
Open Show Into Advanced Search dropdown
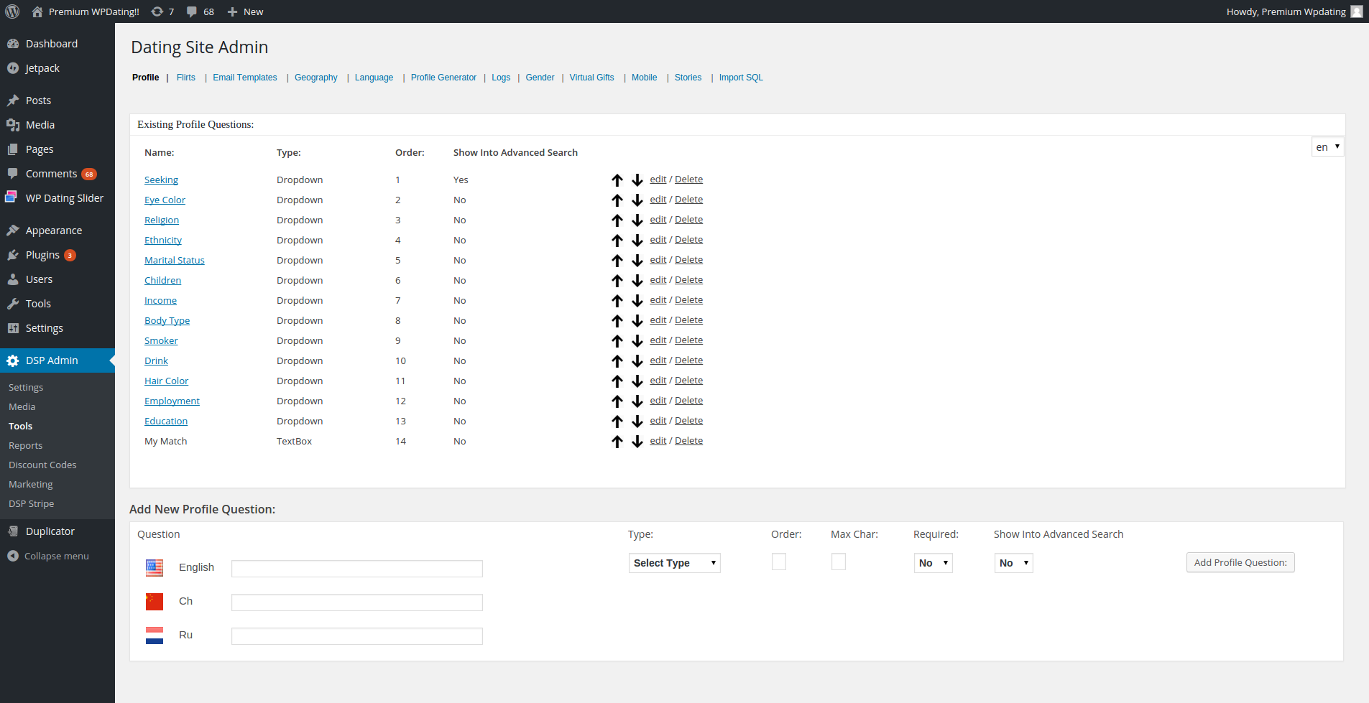[x=1014, y=563]
